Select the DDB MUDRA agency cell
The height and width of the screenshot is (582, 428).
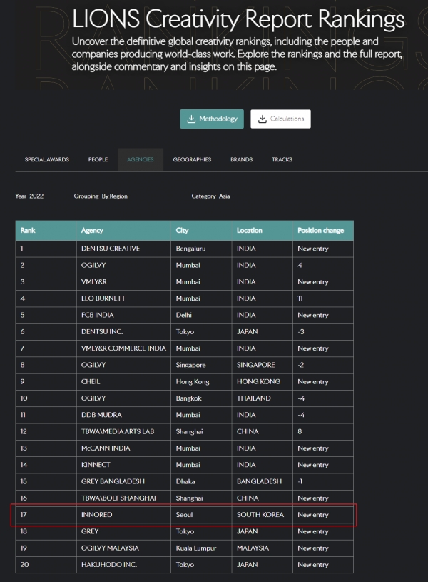[x=123, y=415]
